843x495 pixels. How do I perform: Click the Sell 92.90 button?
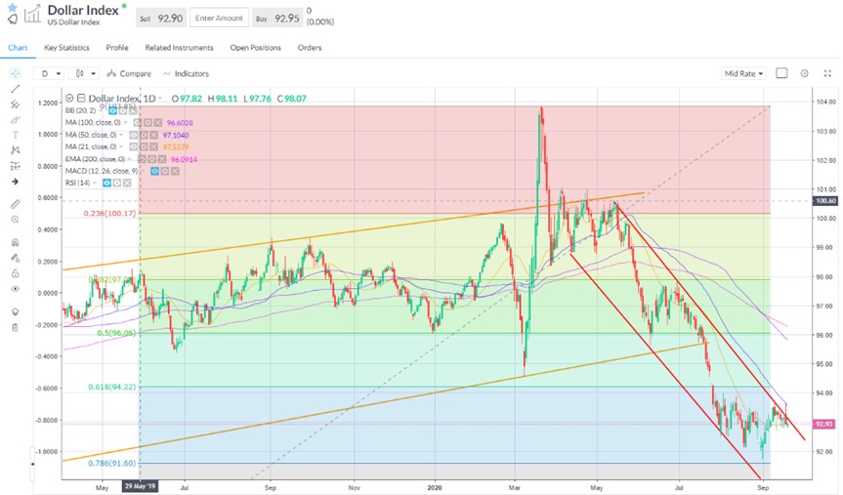tap(161, 19)
